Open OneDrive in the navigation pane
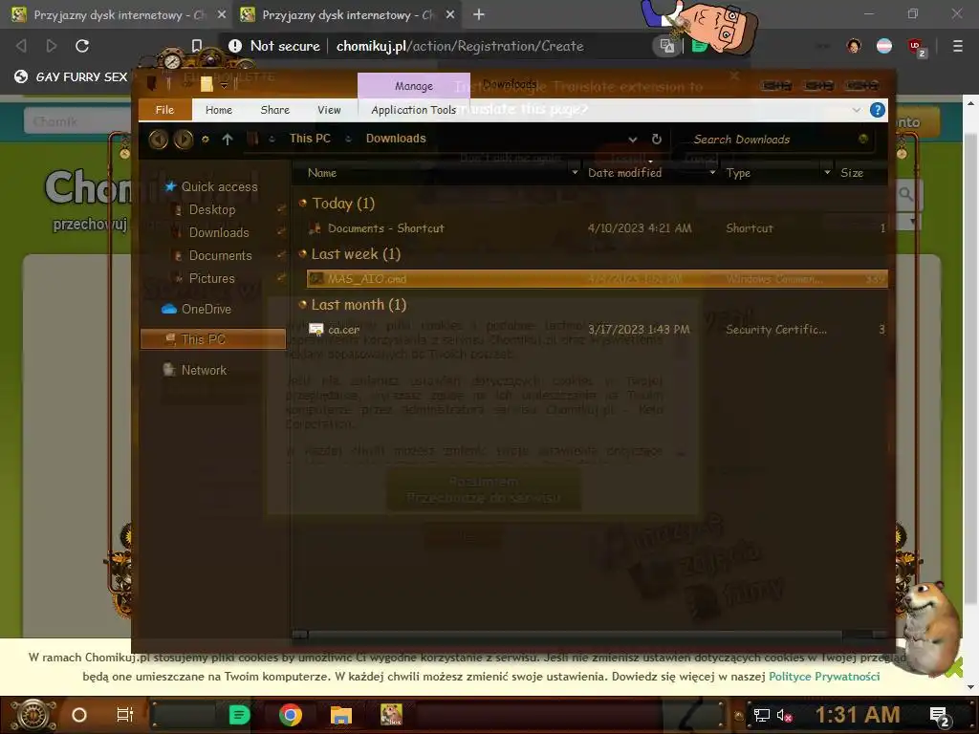Image resolution: width=979 pixels, height=734 pixels. click(207, 309)
